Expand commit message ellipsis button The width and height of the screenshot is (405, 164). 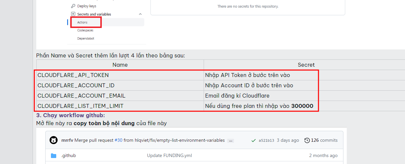point(231,141)
